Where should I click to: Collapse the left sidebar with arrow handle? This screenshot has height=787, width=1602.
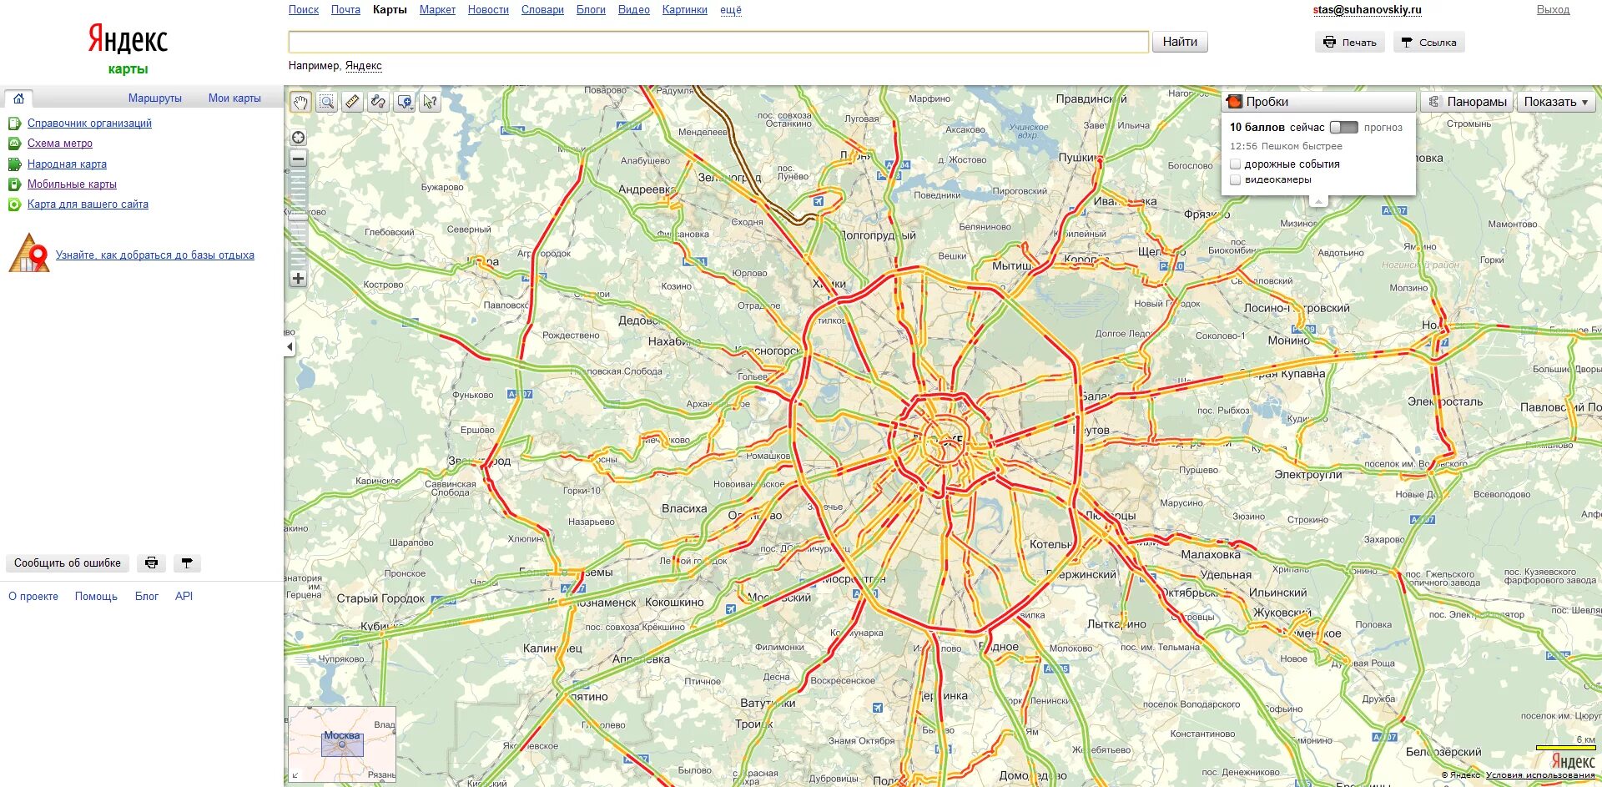tap(290, 346)
